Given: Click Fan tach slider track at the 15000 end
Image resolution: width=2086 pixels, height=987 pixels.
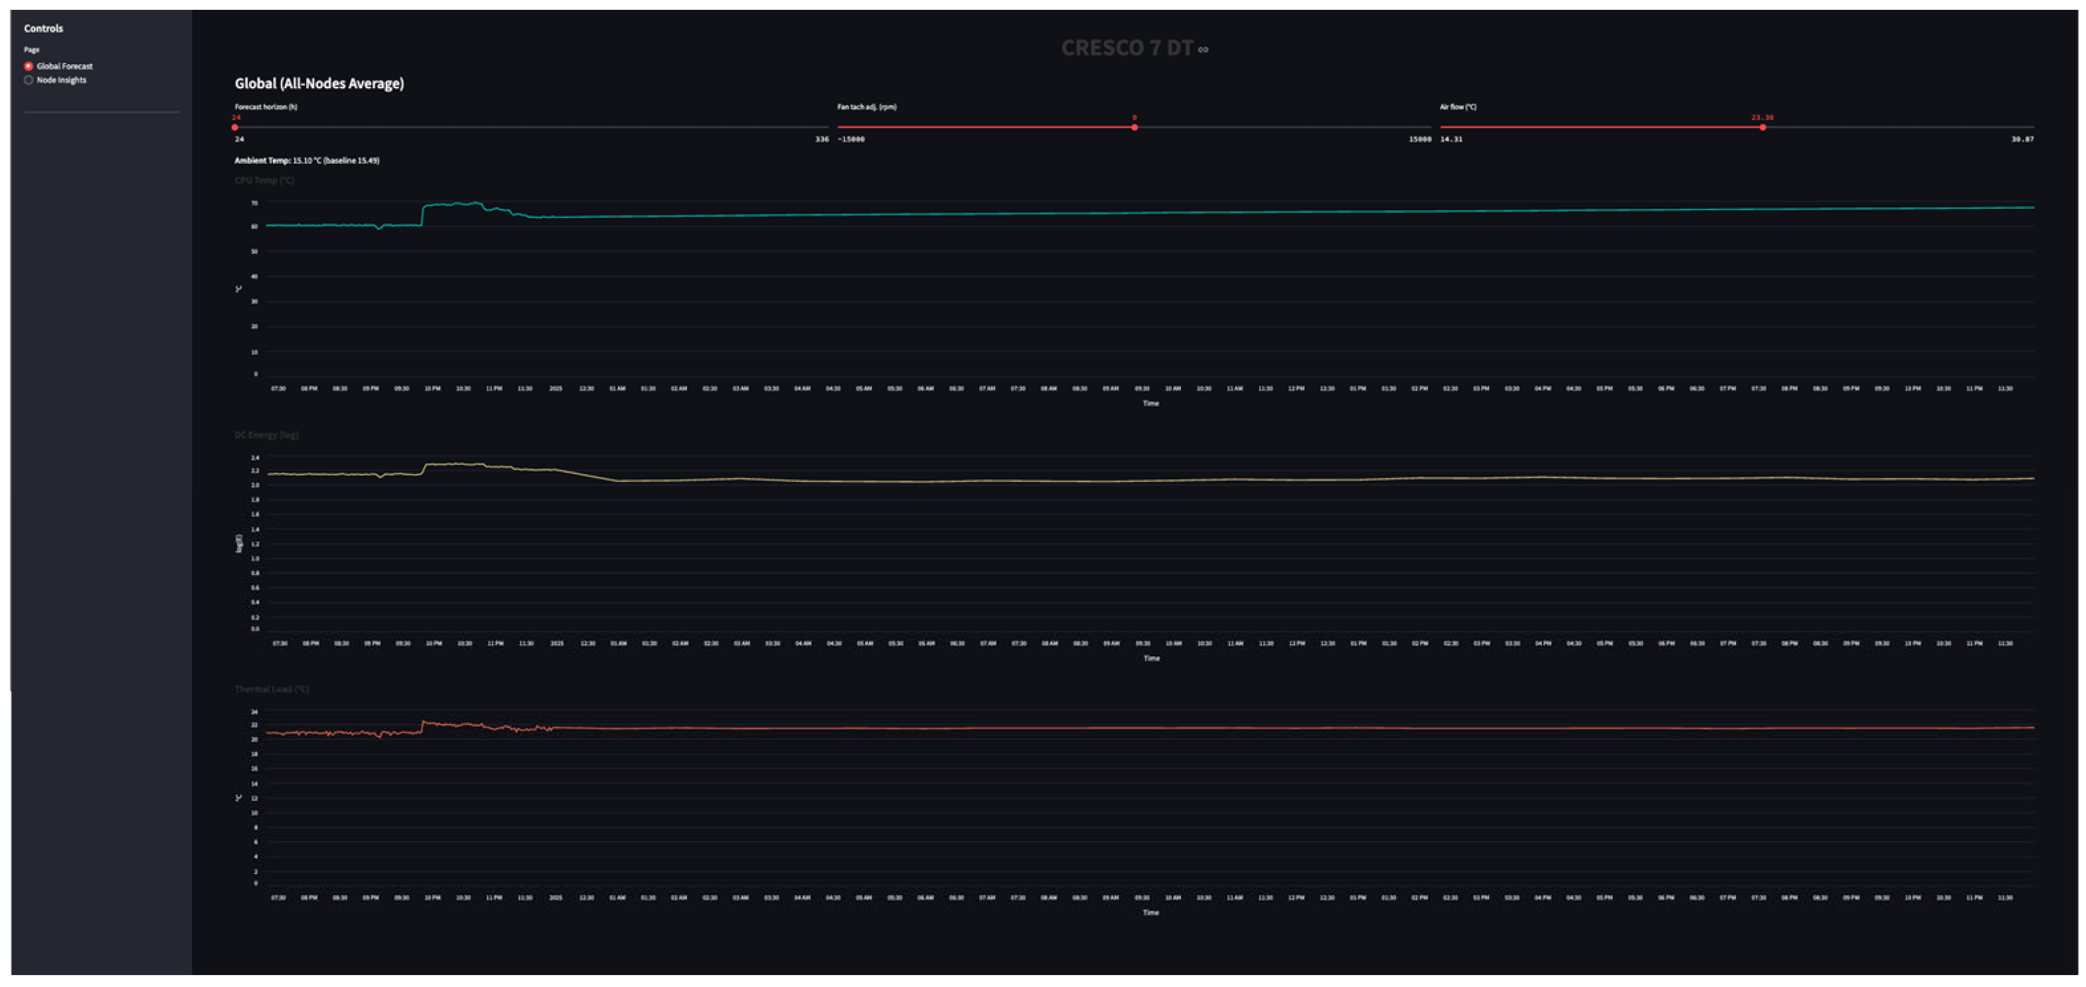Looking at the screenshot, I should 1429,127.
